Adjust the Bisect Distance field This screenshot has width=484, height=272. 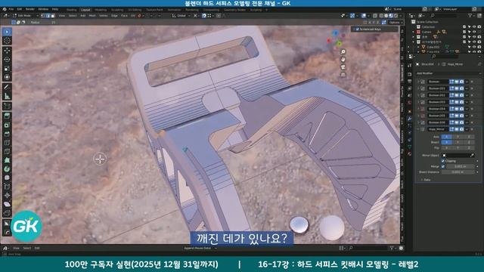(458, 172)
